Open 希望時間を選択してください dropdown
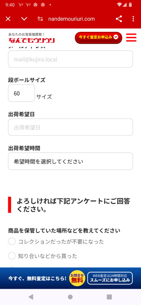Screen dimensions: 141x305 pos(70,161)
